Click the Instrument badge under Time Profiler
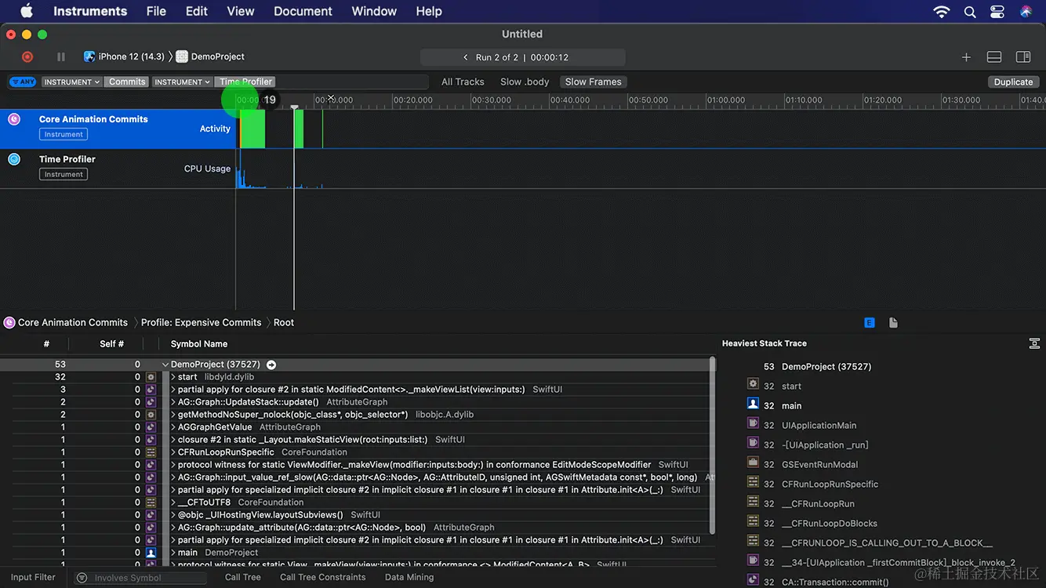The width and height of the screenshot is (1046, 588). click(x=64, y=174)
